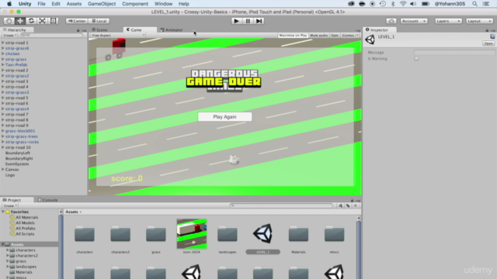Click the Inspector Message field
Viewport: 497px width, 279px height.
(x=454, y=53)
